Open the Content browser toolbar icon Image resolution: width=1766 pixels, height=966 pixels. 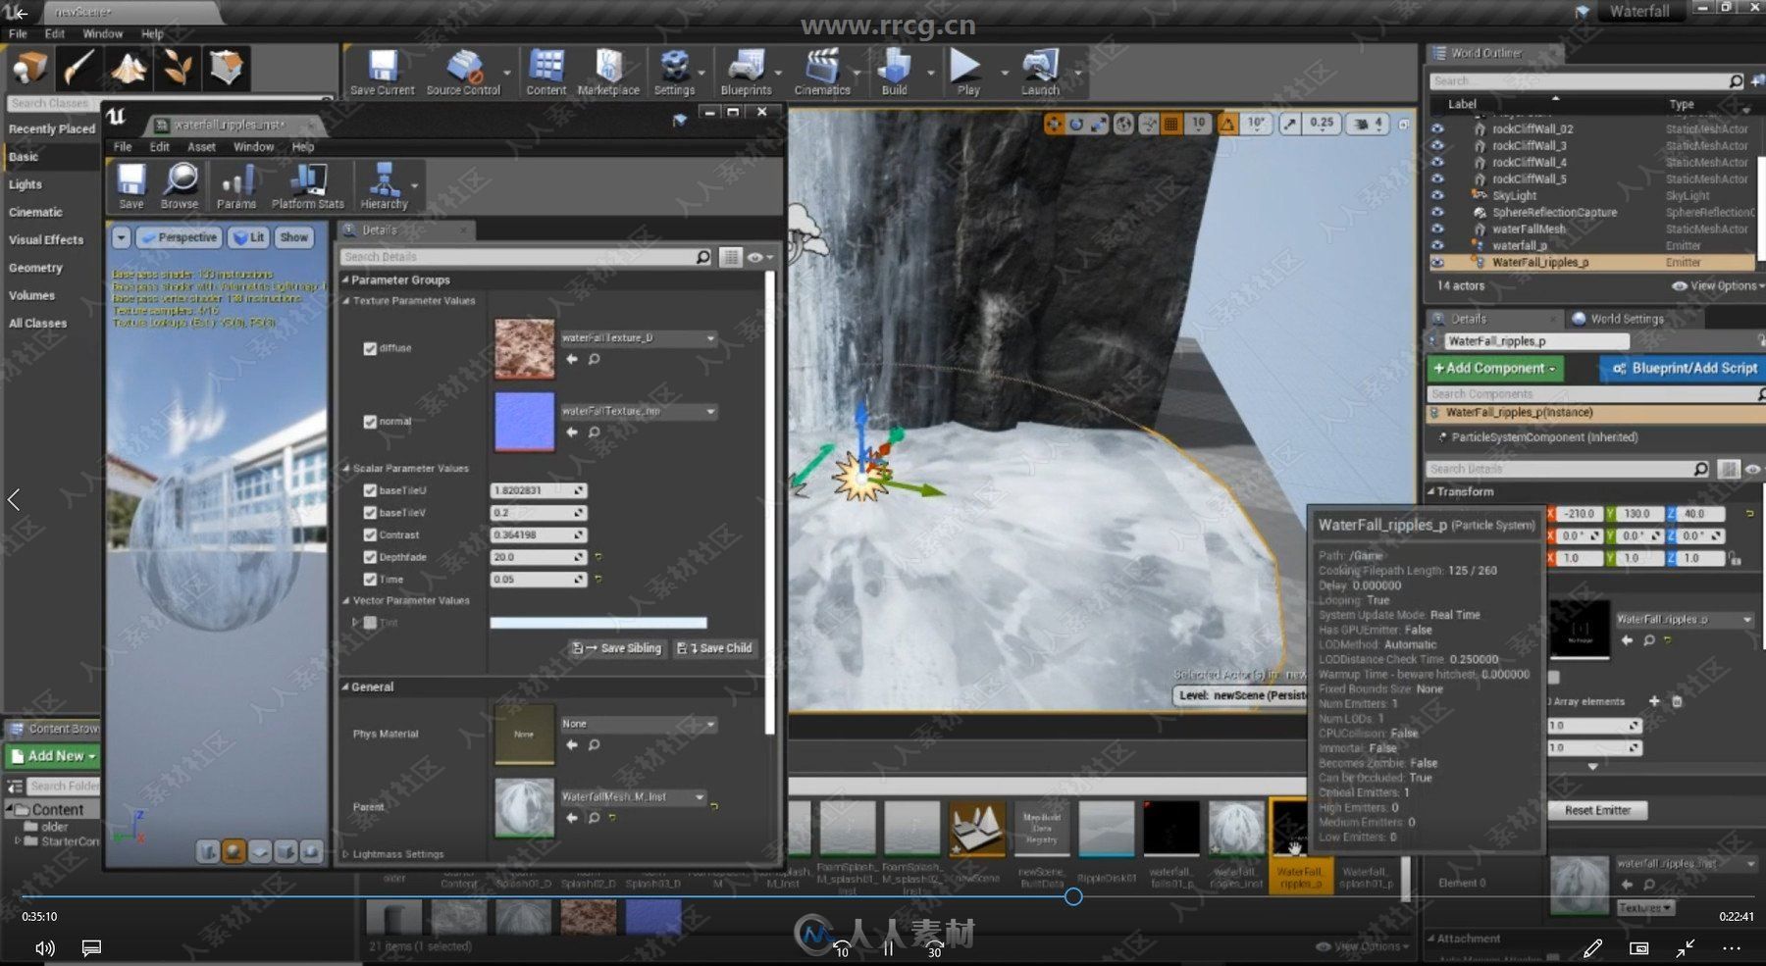(x=545, y=73)
